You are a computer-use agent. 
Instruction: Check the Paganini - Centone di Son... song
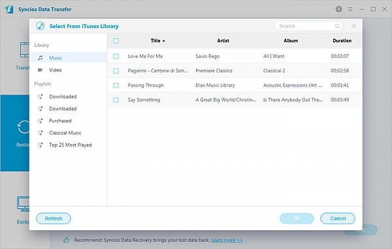tap(116, 71)
